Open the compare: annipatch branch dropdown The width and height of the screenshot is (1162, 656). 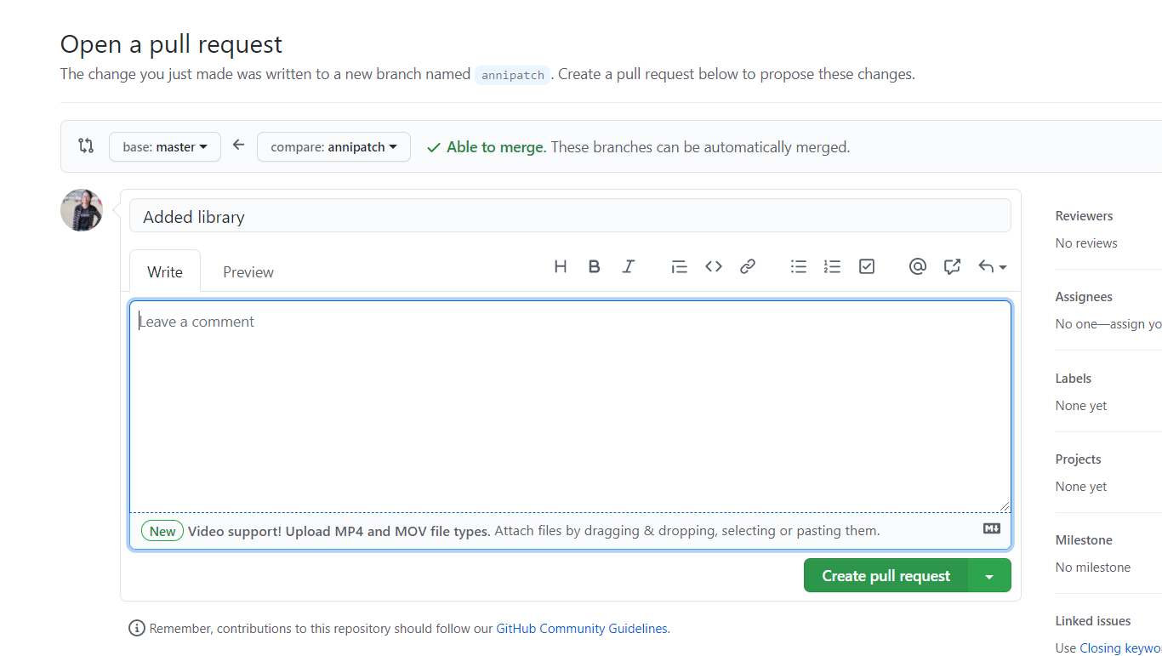[x=333, y=147]
